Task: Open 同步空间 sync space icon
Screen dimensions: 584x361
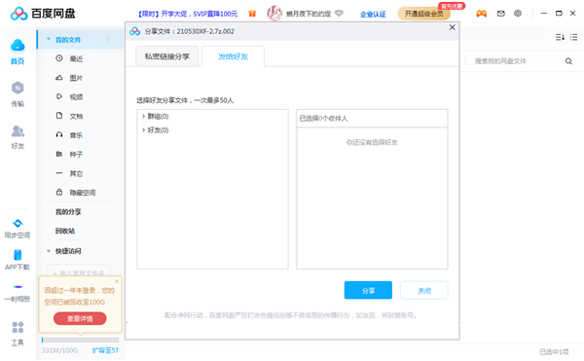Action: pyautogui.click(x=18, y=223)
